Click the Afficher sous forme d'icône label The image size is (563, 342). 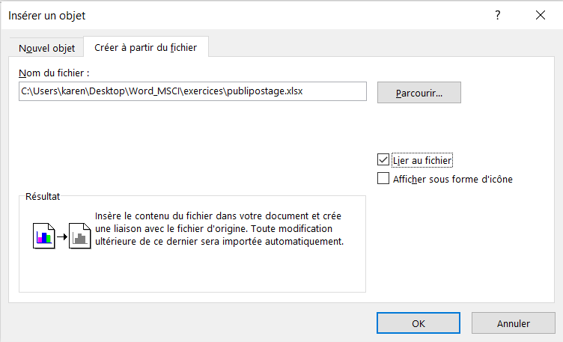453,179
